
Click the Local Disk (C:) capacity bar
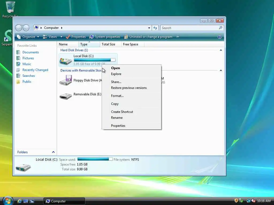[x=94, y=60]
